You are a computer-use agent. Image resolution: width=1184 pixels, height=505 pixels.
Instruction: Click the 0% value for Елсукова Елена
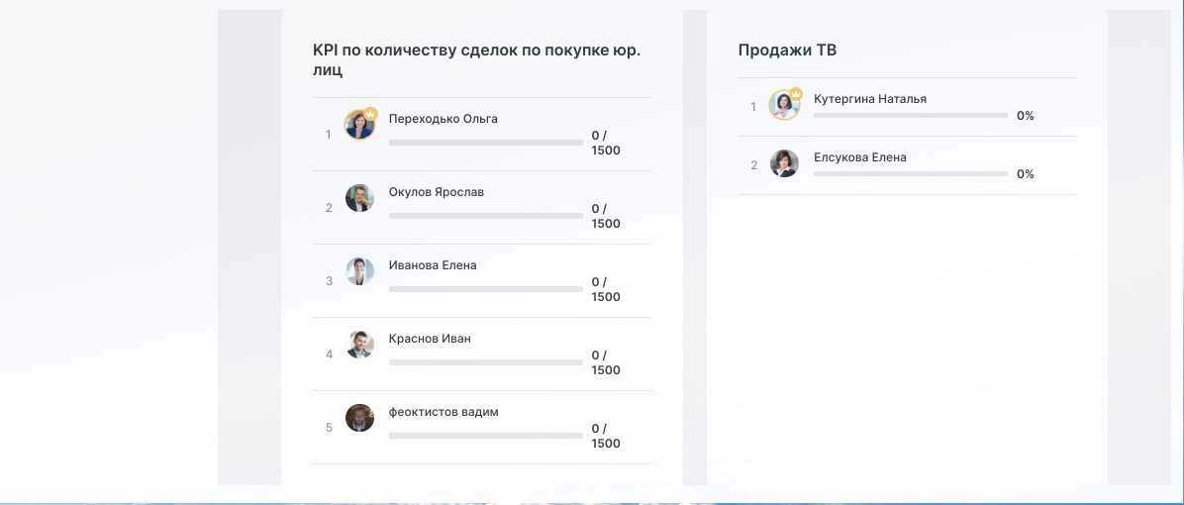point(1026,173)
